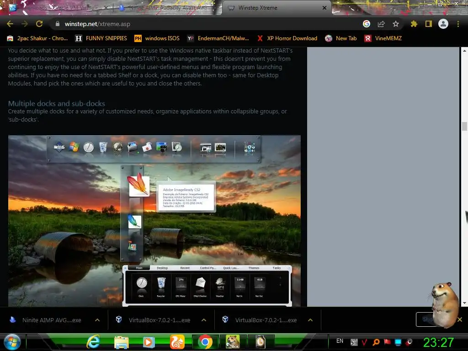The width and height of the screenshot is (468, 351).
Task: Open the Extensions puzzle icon
Action: click(x=414, y=24)
